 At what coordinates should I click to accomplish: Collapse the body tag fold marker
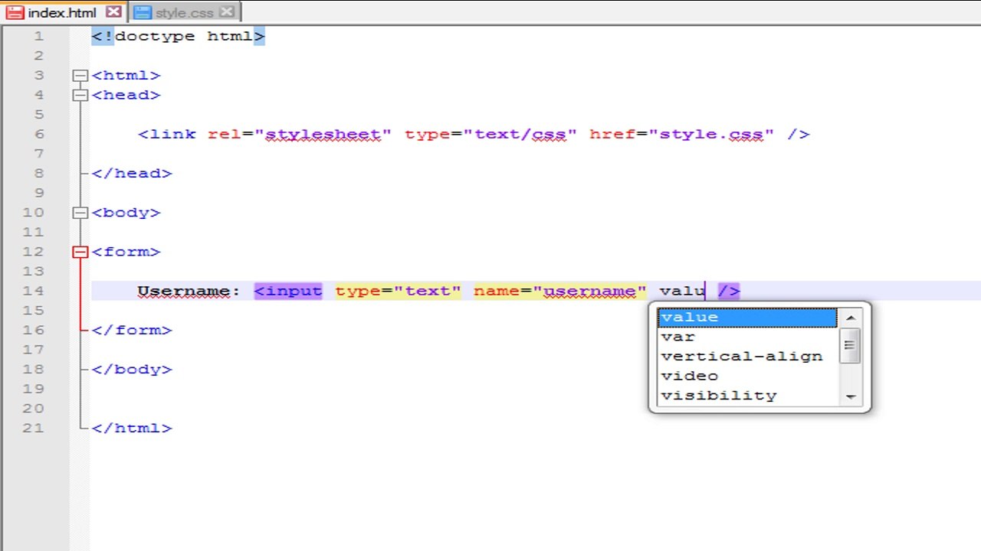click(x=80, y=213)
